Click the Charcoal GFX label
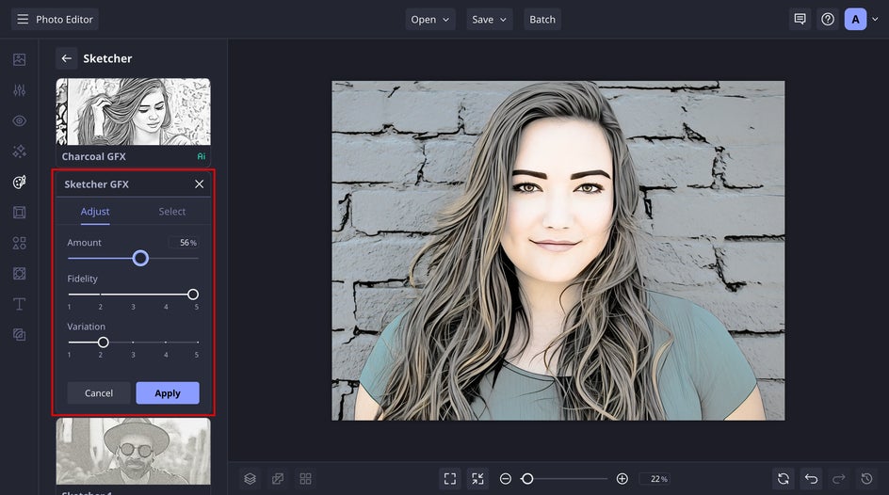 [93, 156]
